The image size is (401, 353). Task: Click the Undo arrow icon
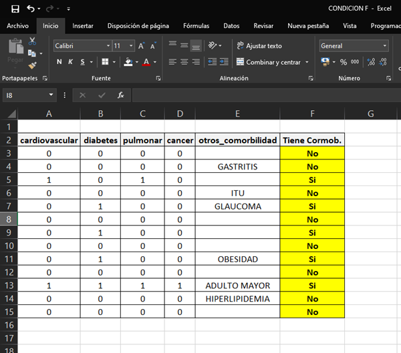(x=31, y=9)
